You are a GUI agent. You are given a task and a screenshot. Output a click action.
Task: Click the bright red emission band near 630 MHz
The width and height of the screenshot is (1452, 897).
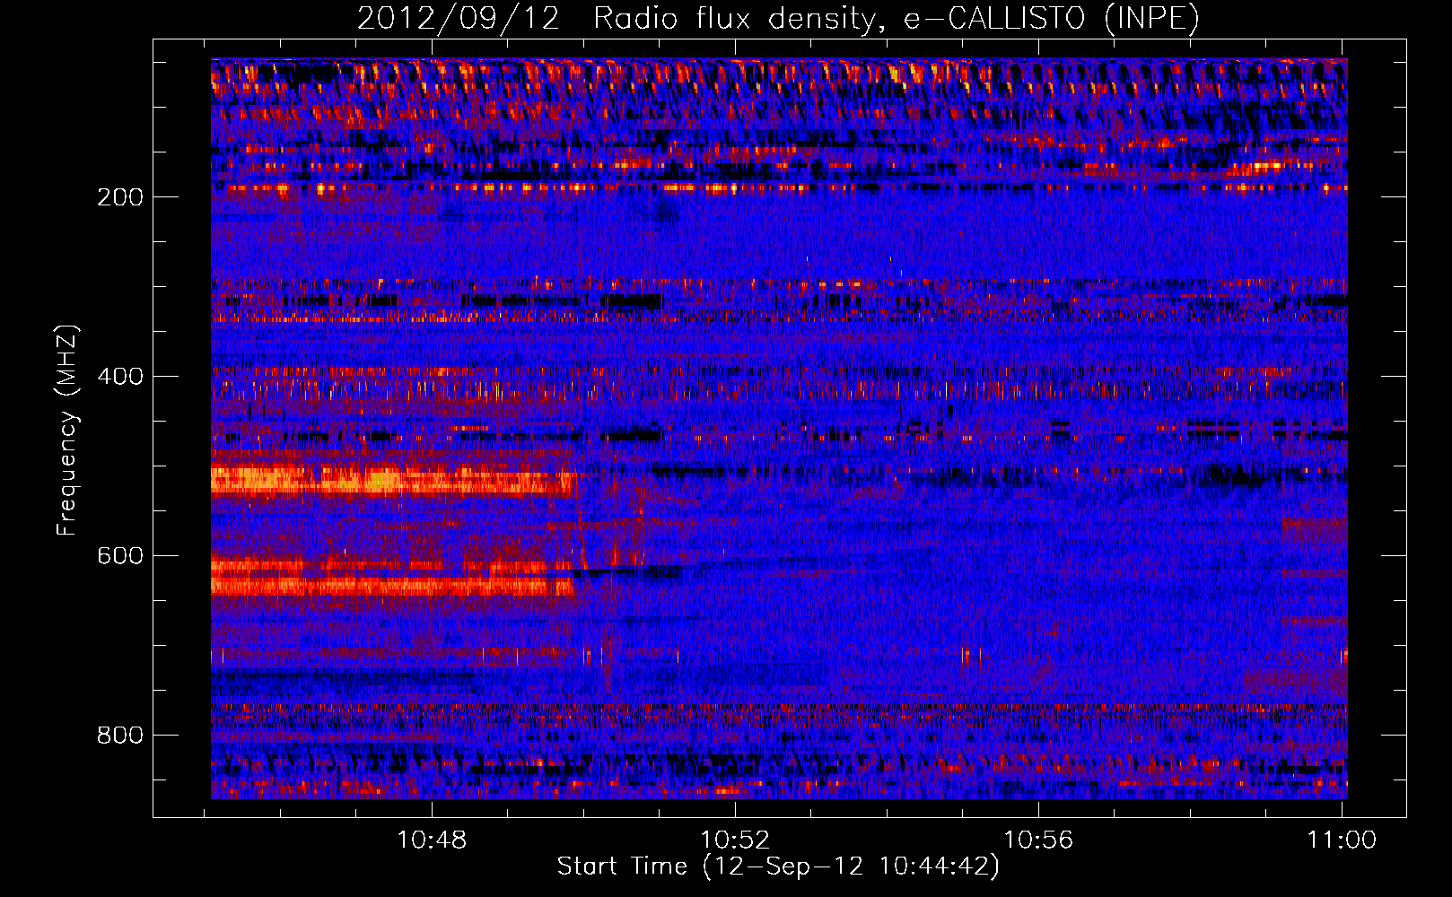click(x=392, y=585)
